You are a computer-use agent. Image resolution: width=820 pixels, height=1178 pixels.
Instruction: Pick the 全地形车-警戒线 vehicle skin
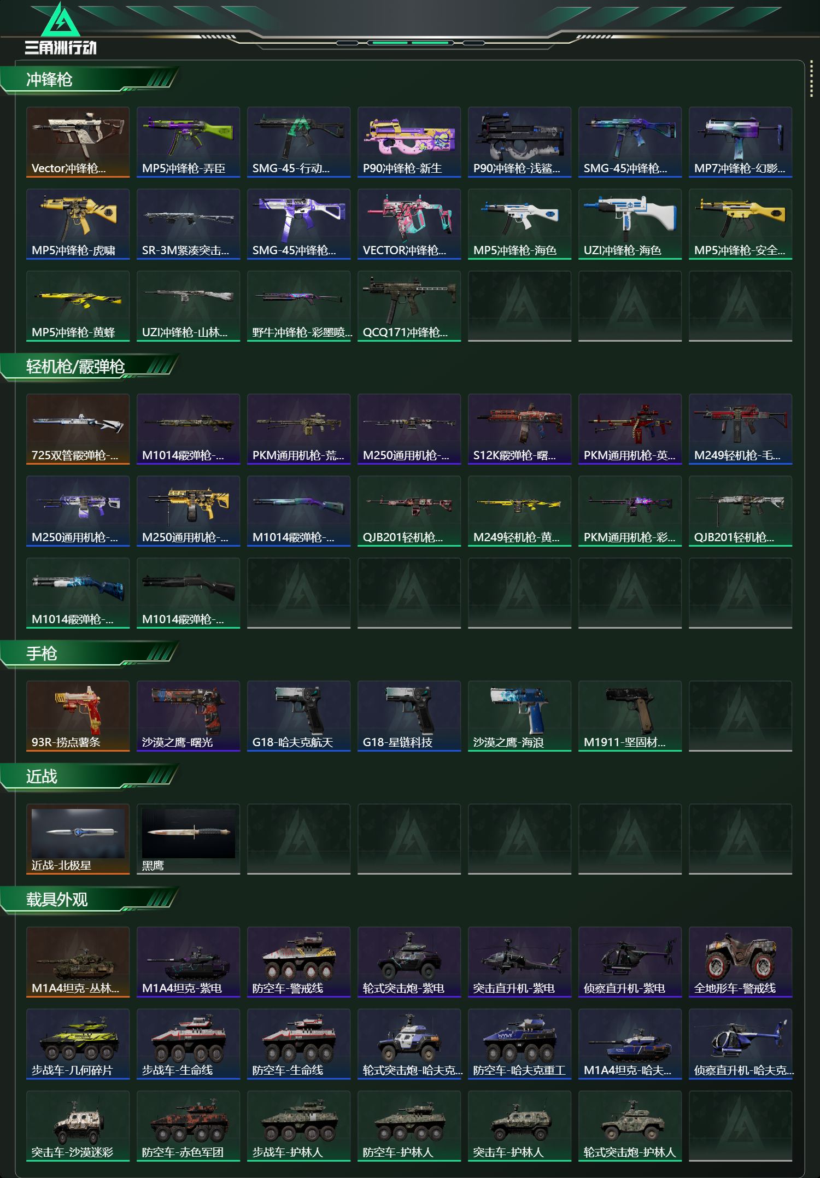[x=740, y=962]
